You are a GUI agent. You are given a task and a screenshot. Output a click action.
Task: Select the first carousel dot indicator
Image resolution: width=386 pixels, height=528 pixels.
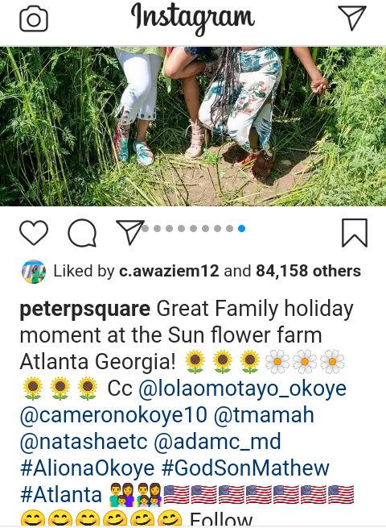click(145, 229)
